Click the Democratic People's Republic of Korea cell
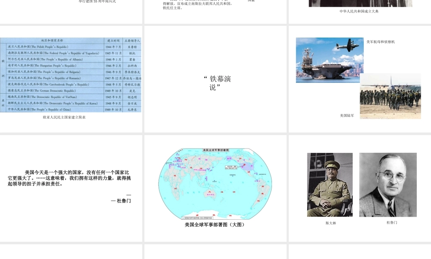The height and width of the screenshot is (259, 431). pos(55,103)
